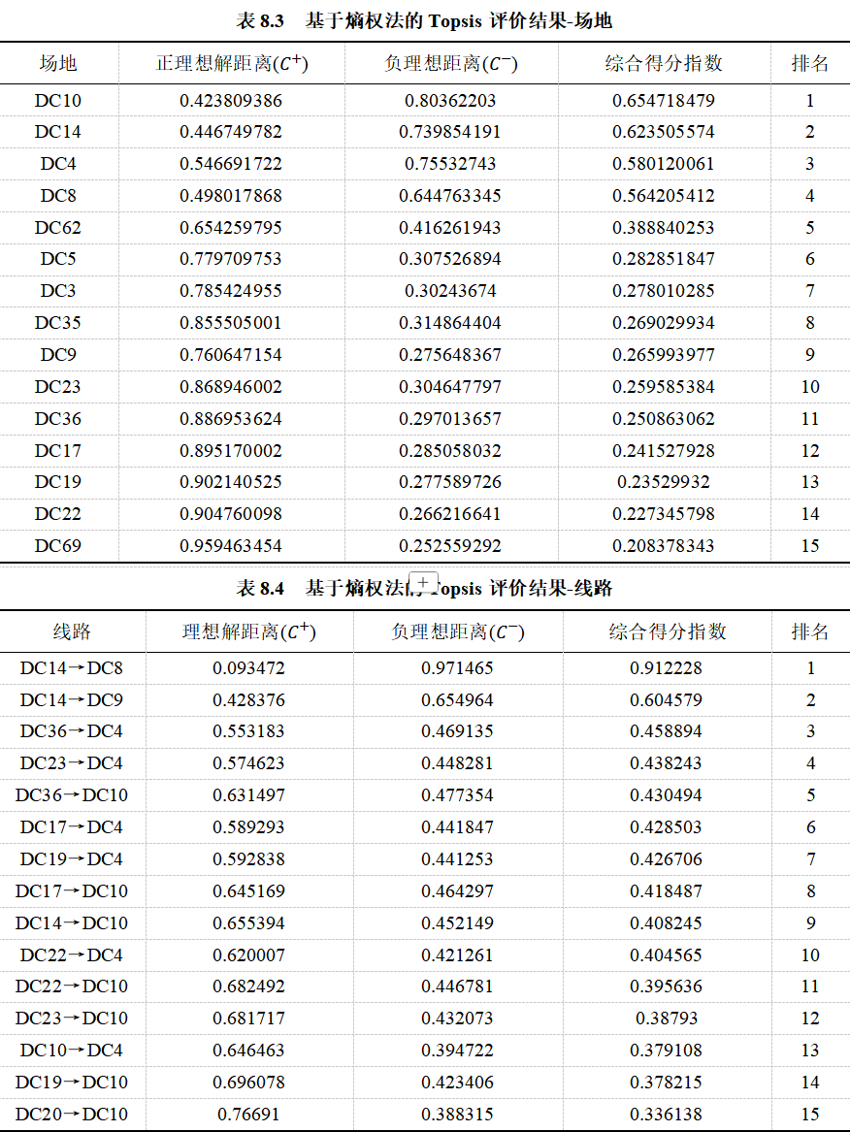Click score 0.912228

point(666,668)
